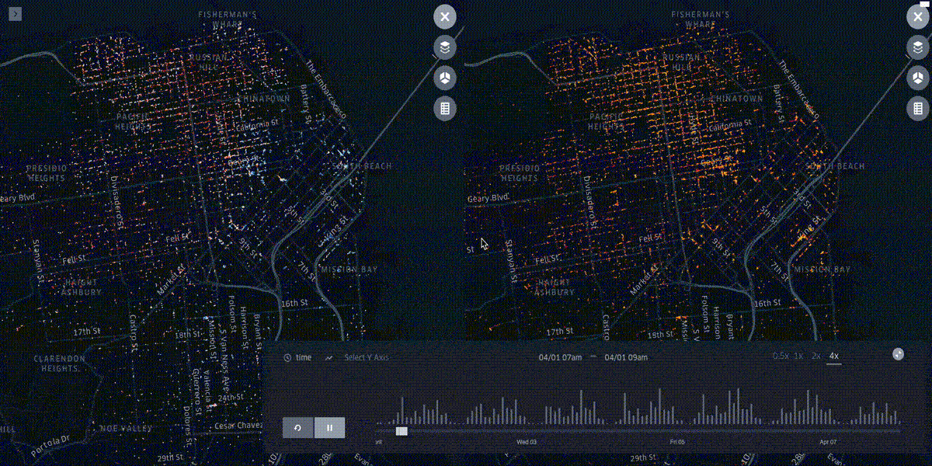Set playback speed to 2x
The image size is (932, 466).
click(816, 356)
